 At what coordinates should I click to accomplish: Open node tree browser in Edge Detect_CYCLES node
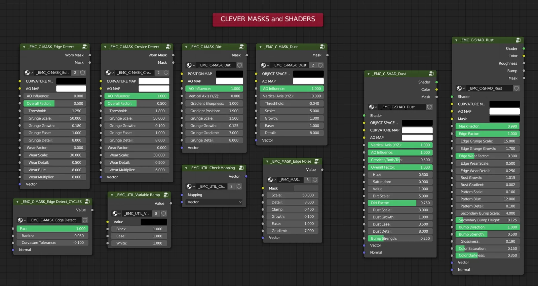(x=22, y=220)
